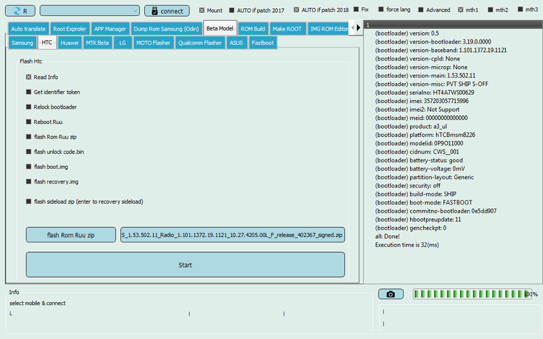Open the MTK Beta sub-tab
543x339 pixels.
[97, 42]
